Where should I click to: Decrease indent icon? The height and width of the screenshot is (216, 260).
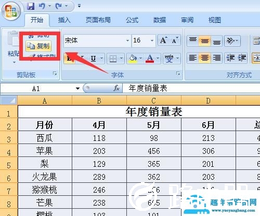click(230, 58)
